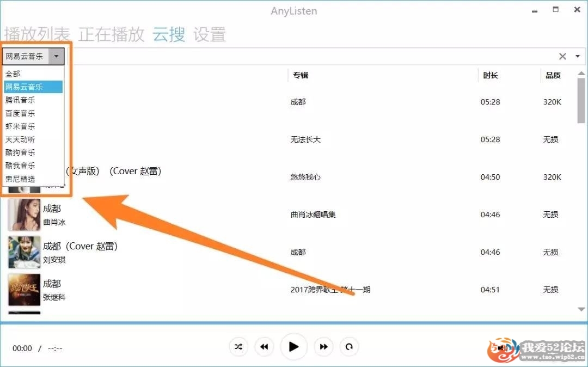Click the album name 无法长大
This screenshot has height=367, width=588.
pyautogui.click(x=305, y=139)
